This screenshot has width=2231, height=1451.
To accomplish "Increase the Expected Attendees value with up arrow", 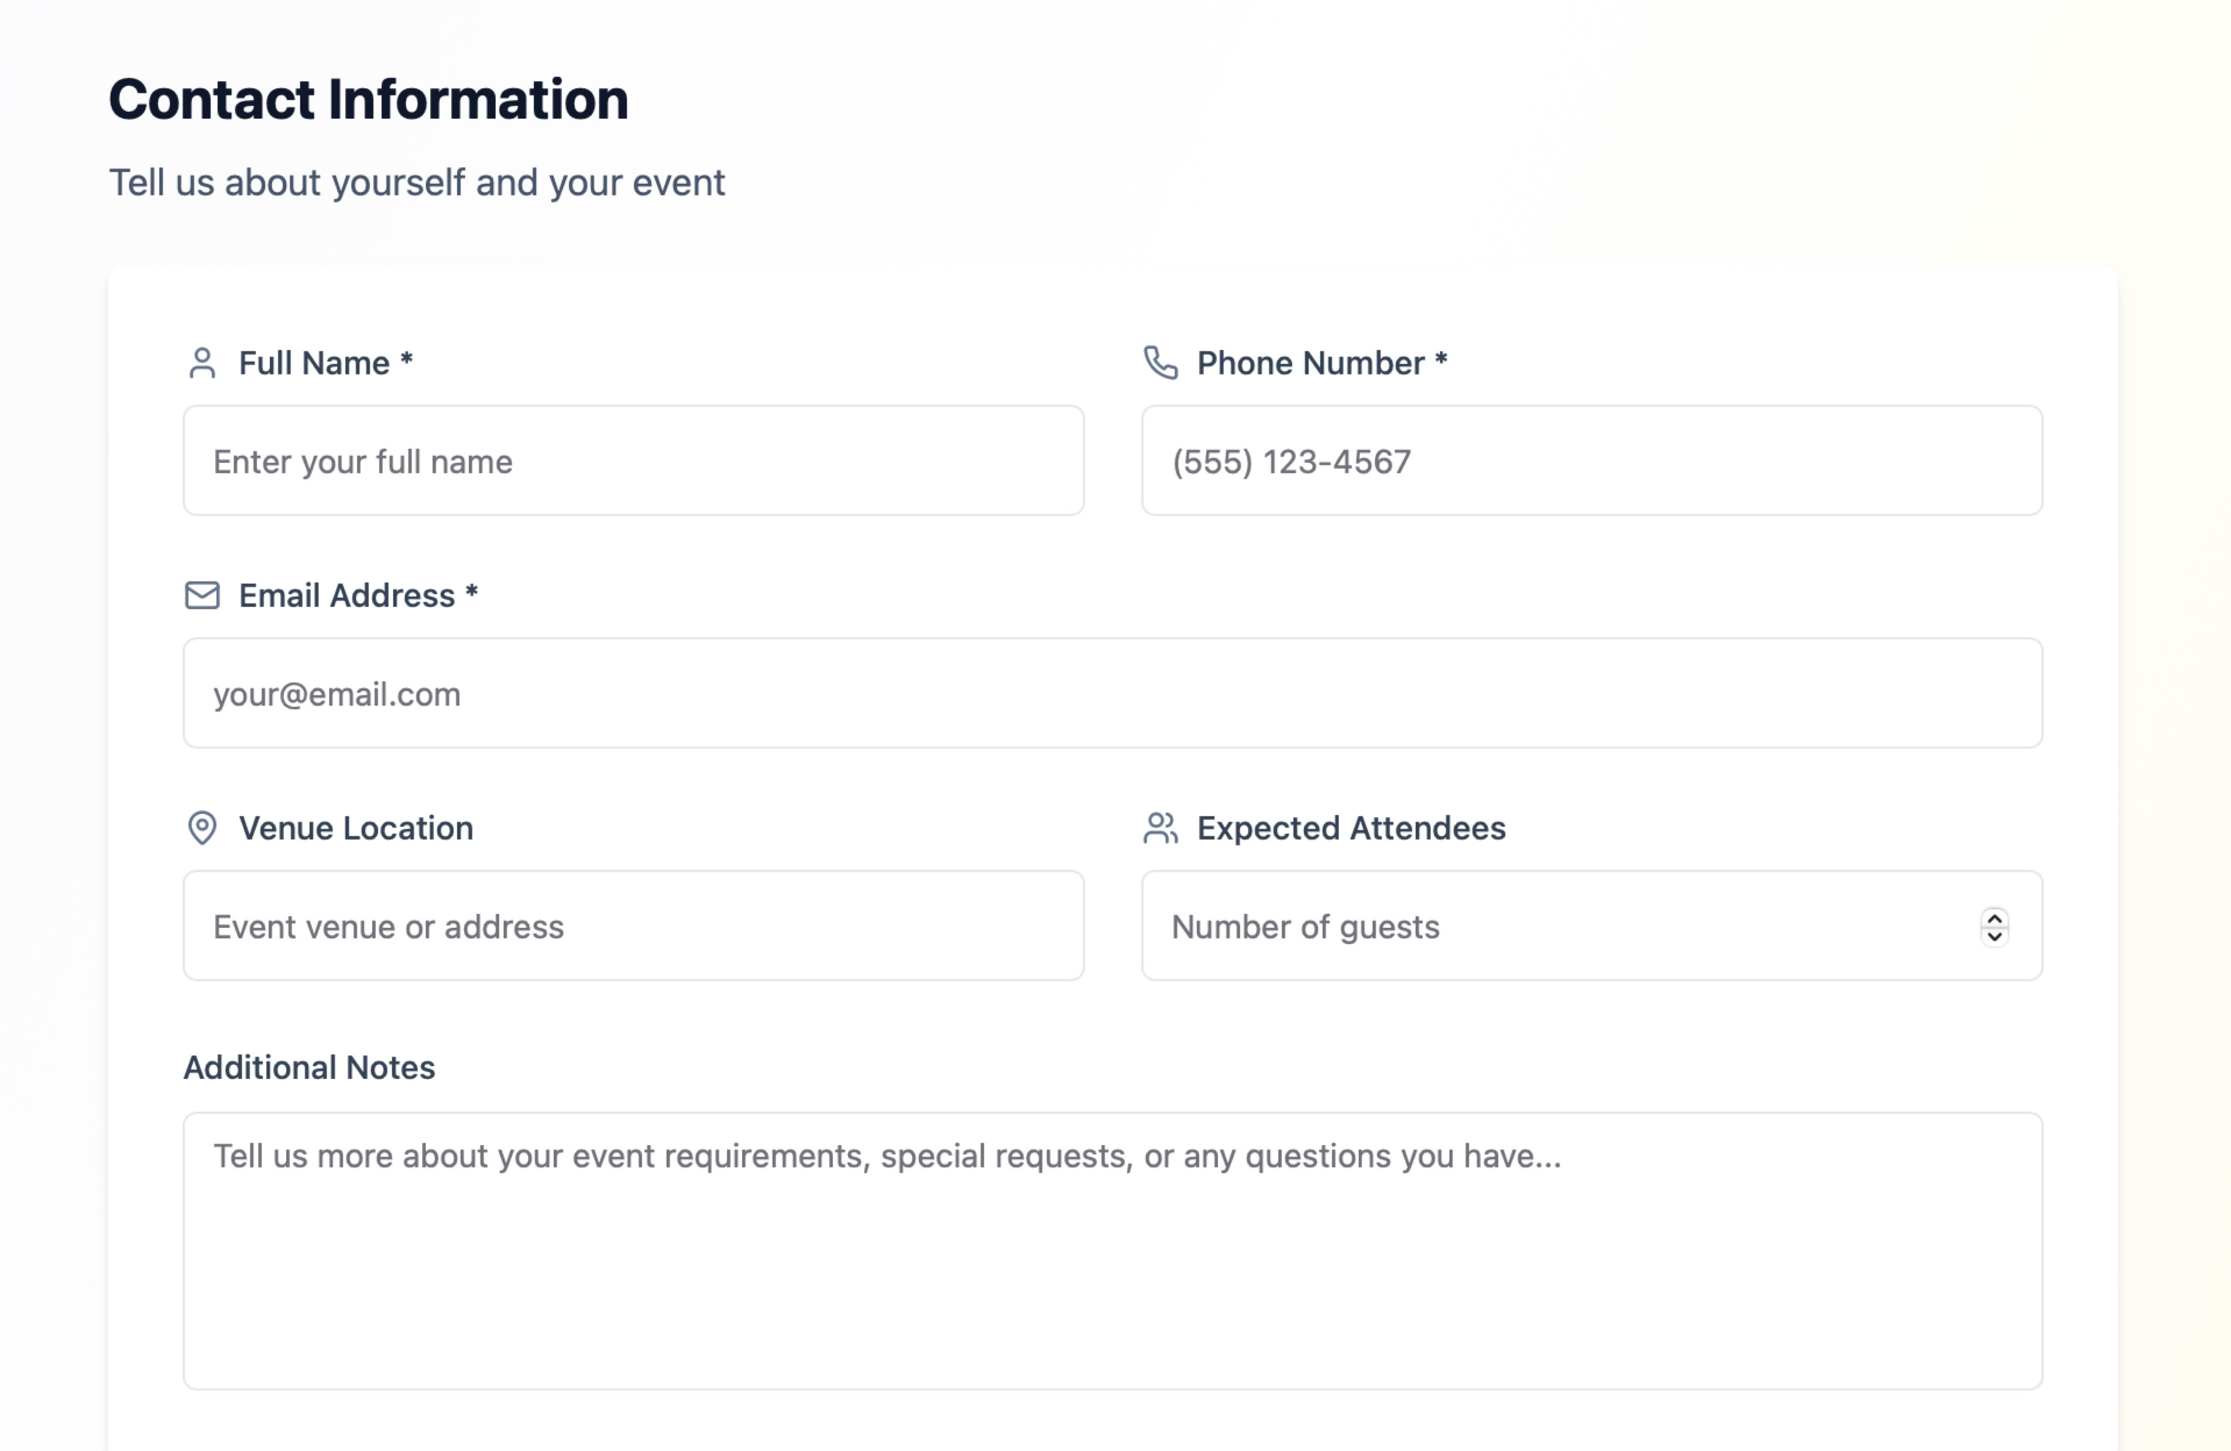I will pos(1995,919).
